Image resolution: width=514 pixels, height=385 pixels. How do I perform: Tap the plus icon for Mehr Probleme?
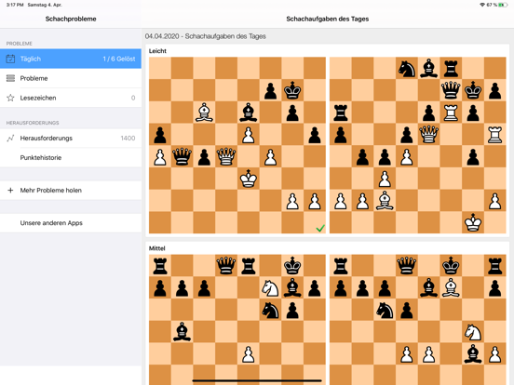(10, 191)
